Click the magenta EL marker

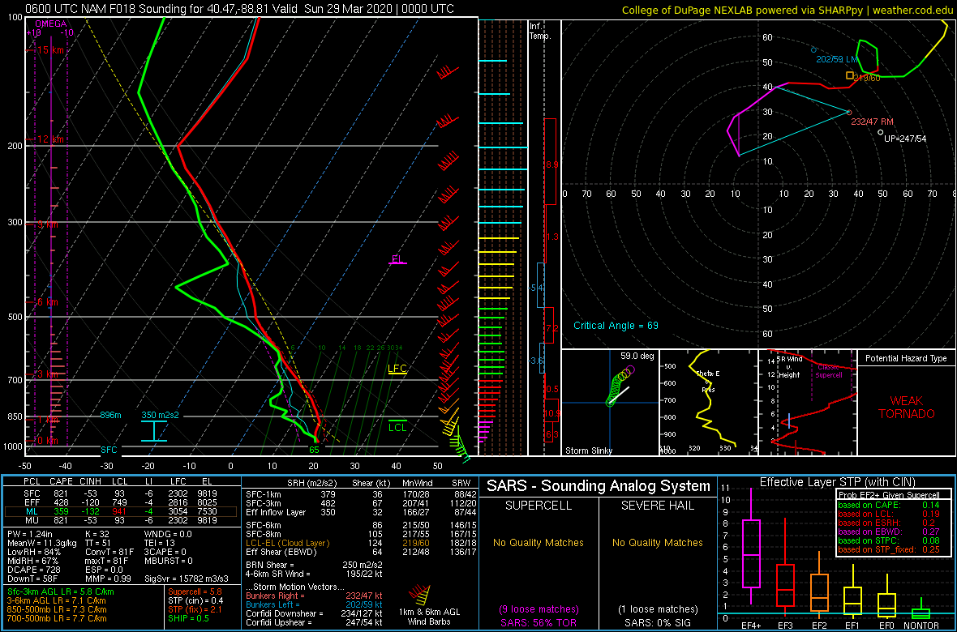pos(398,260)
